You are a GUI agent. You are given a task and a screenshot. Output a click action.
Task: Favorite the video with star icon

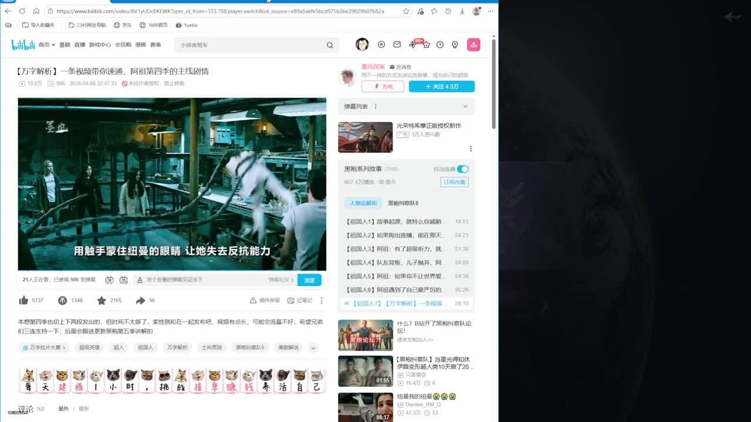click(102, 300)
